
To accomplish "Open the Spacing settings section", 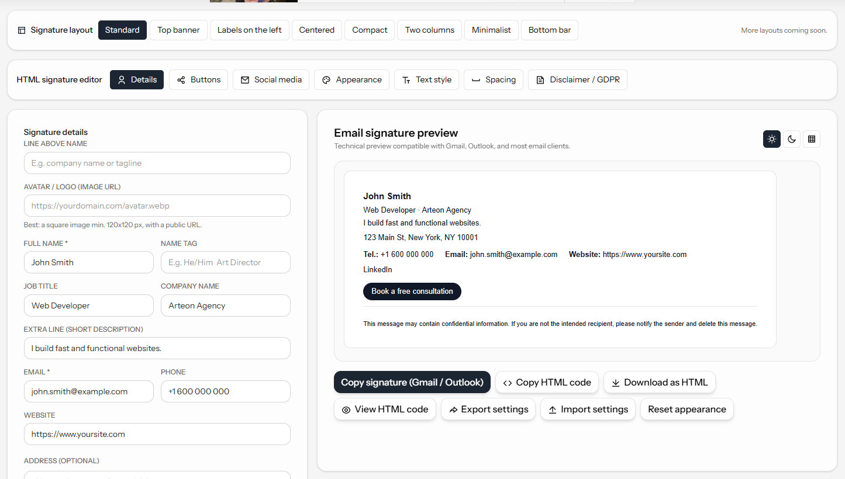I will tap(493, 79).
